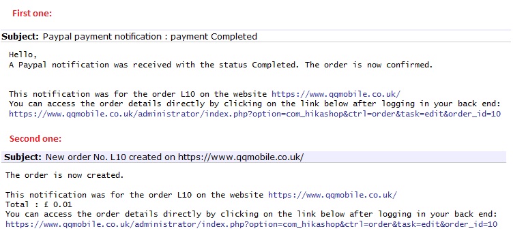Click 'The order is now created.' text
The width and height of the screenshot is (526, 248).
64,175
